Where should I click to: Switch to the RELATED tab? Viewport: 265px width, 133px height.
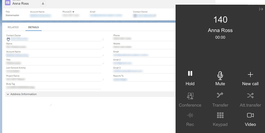(13, 27)
